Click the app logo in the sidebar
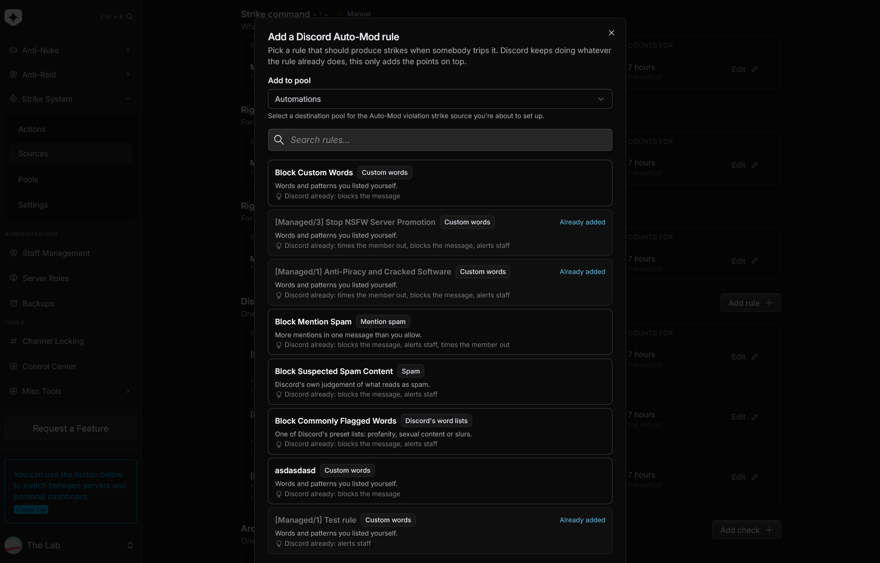This screenshot has height=563, width=880. click(x=13, y=17)
